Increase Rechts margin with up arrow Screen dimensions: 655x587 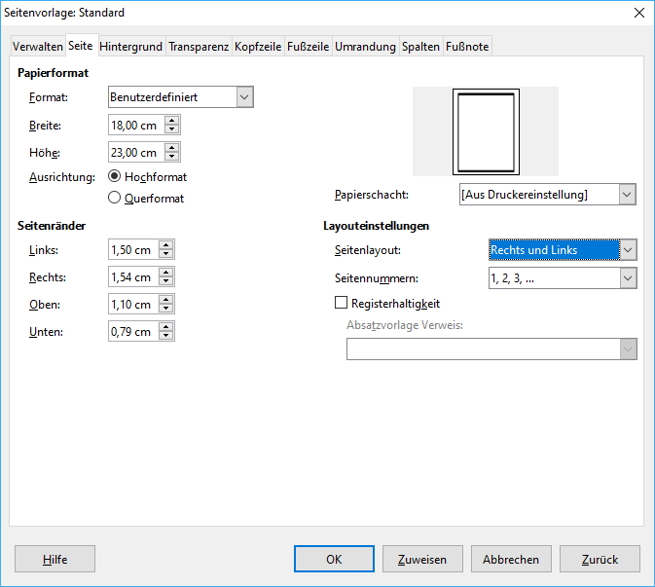166,272
